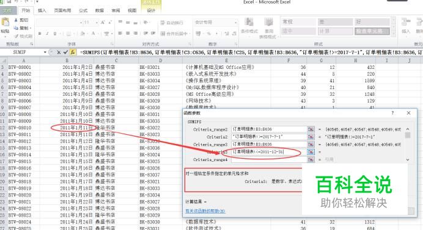Image resolution: width=423 pixels, height=230 pixels.
Task: Click the Insert Function fx icon
Action: [72, 52]
